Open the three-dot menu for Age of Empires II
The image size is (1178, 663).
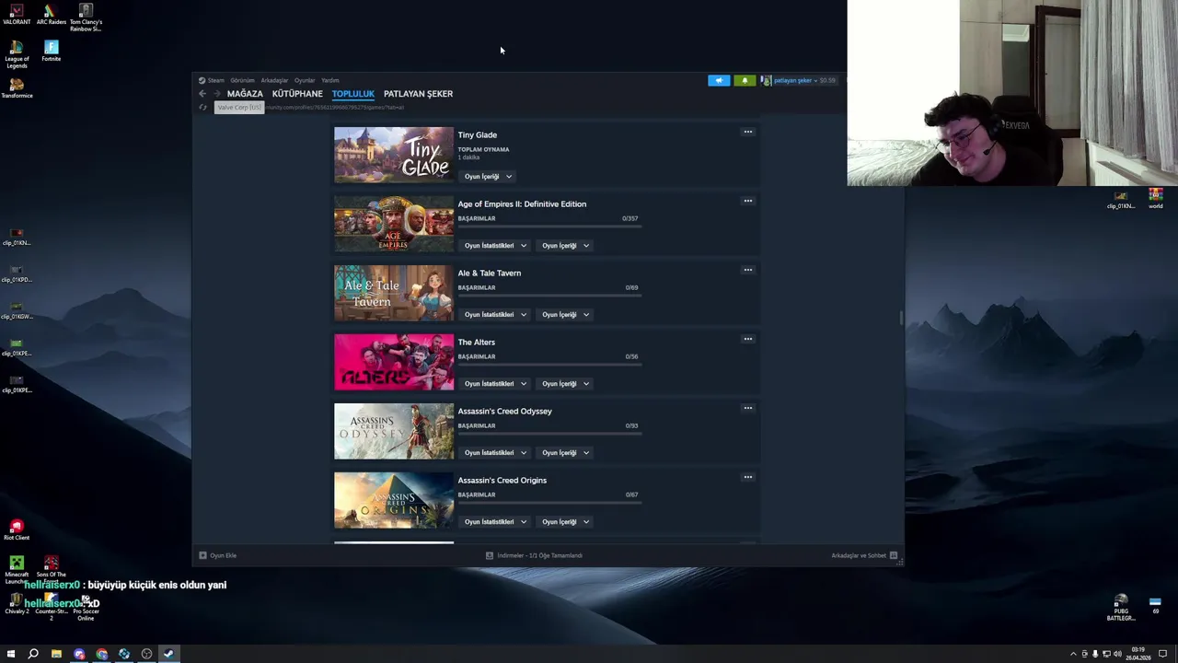[747, 201]
